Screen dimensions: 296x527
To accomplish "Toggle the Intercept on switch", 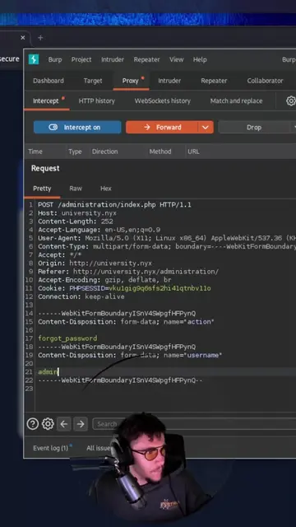I will 77,128.
